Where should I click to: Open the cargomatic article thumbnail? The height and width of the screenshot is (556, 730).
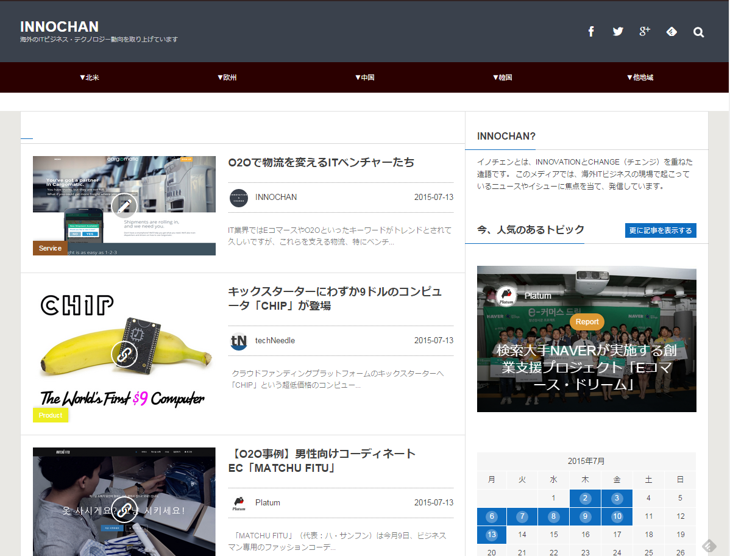click(x=124, y=206)
